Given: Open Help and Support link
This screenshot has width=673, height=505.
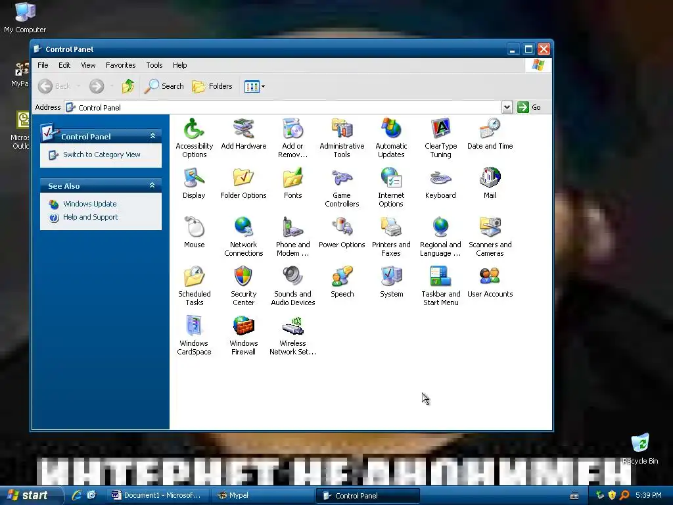Looking at the screenshot, I should (90, 217).
